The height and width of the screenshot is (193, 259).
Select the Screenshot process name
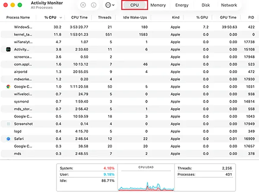pos(23,124)
